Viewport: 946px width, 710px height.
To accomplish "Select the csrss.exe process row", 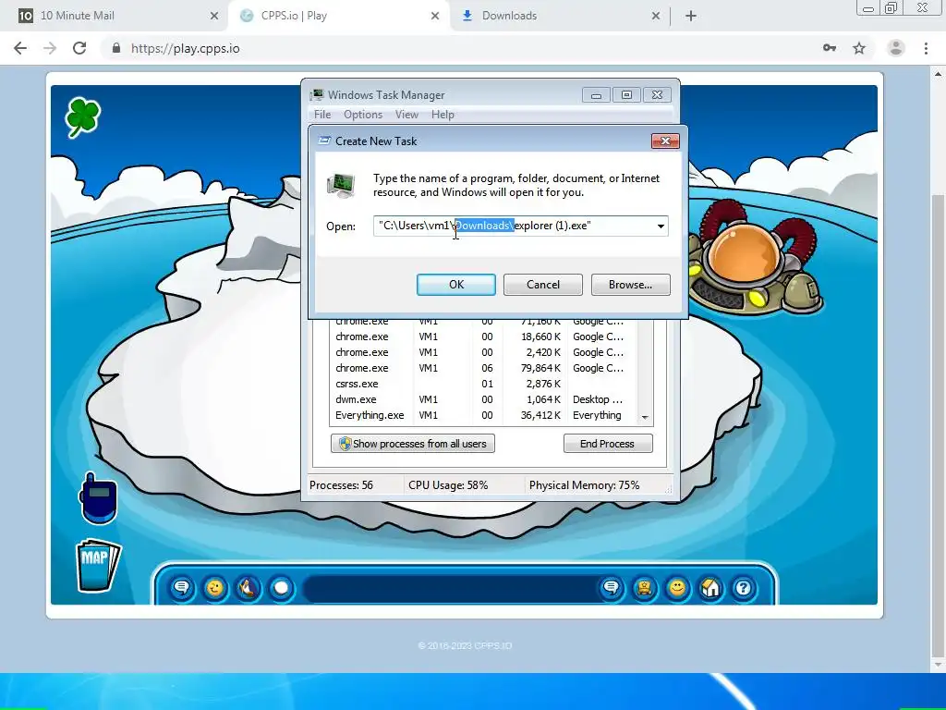I will (482, 384).
